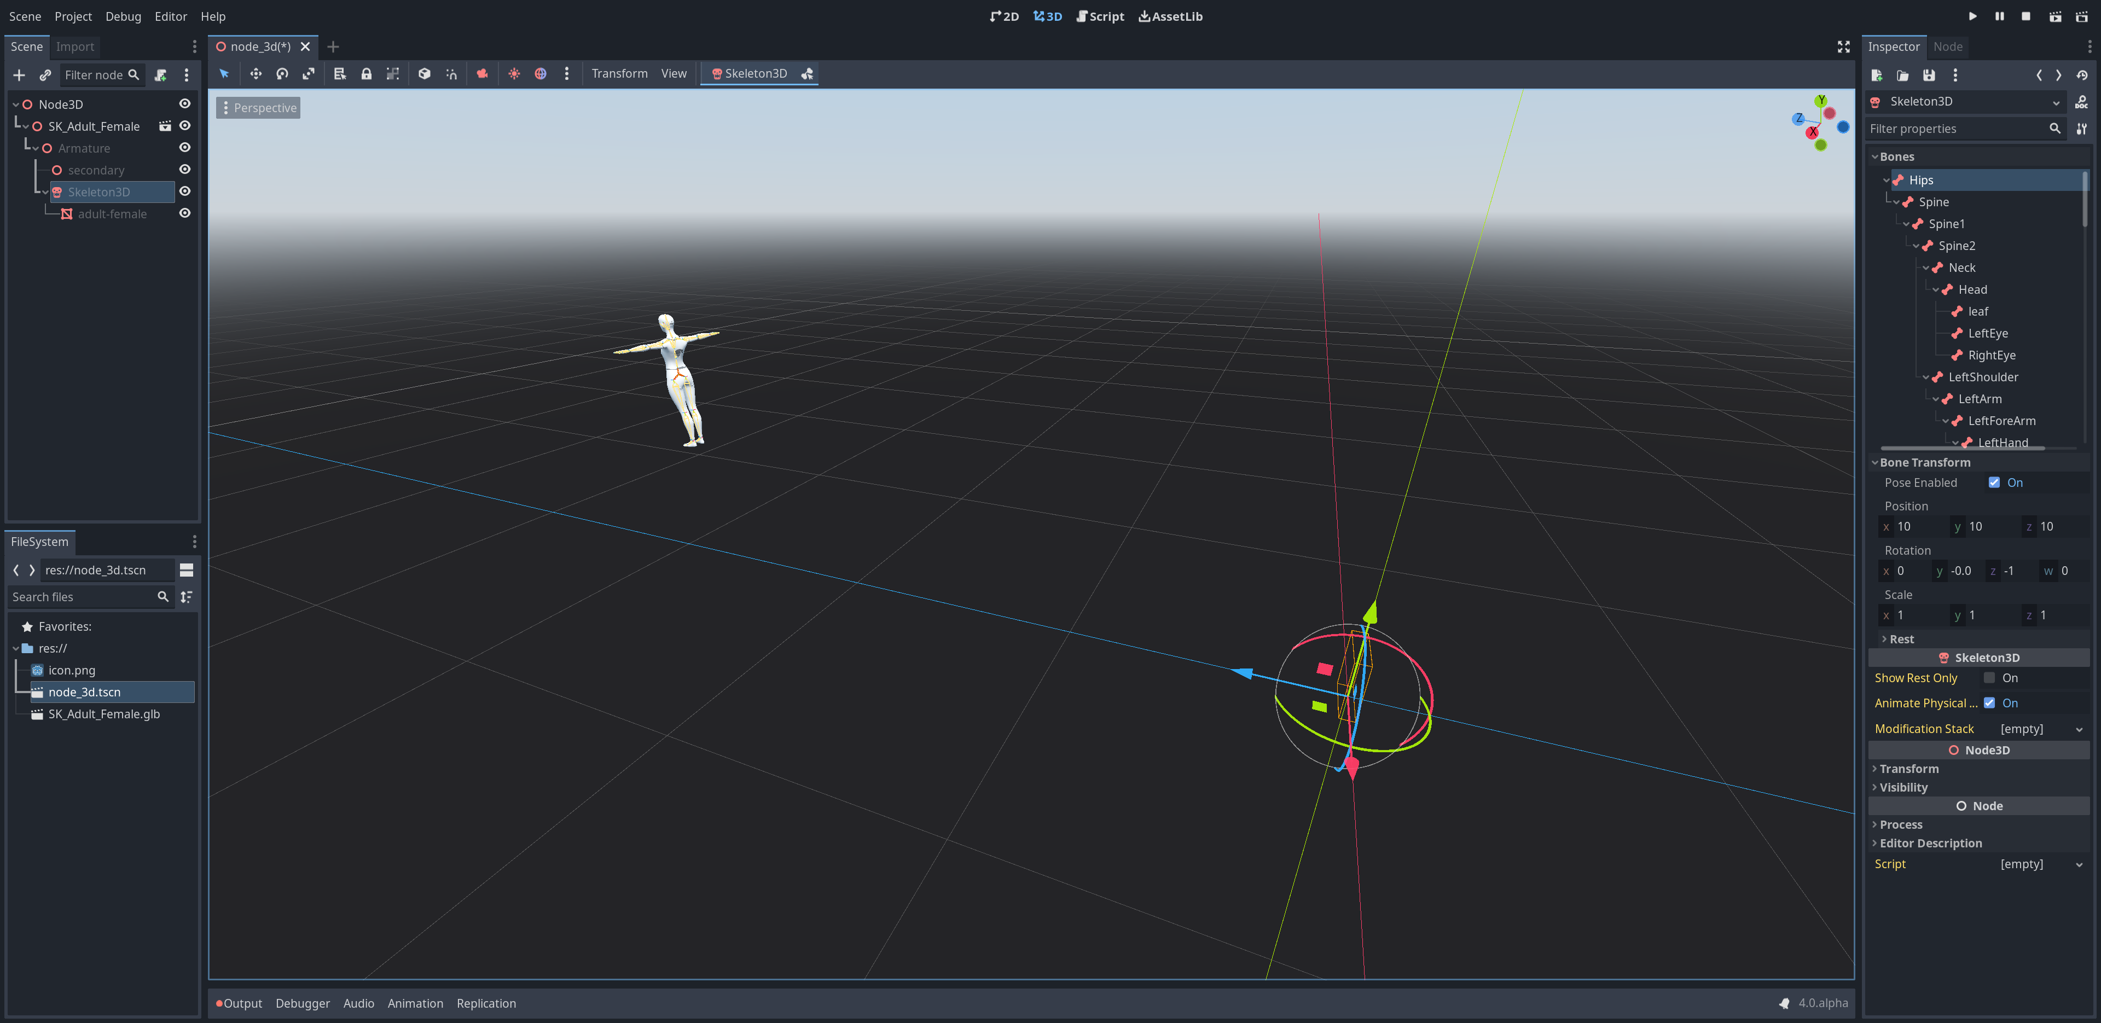Lock the selected node with the padlock icon
The width and height of the screenshot is (2101, 1023).
click(367, 73)
